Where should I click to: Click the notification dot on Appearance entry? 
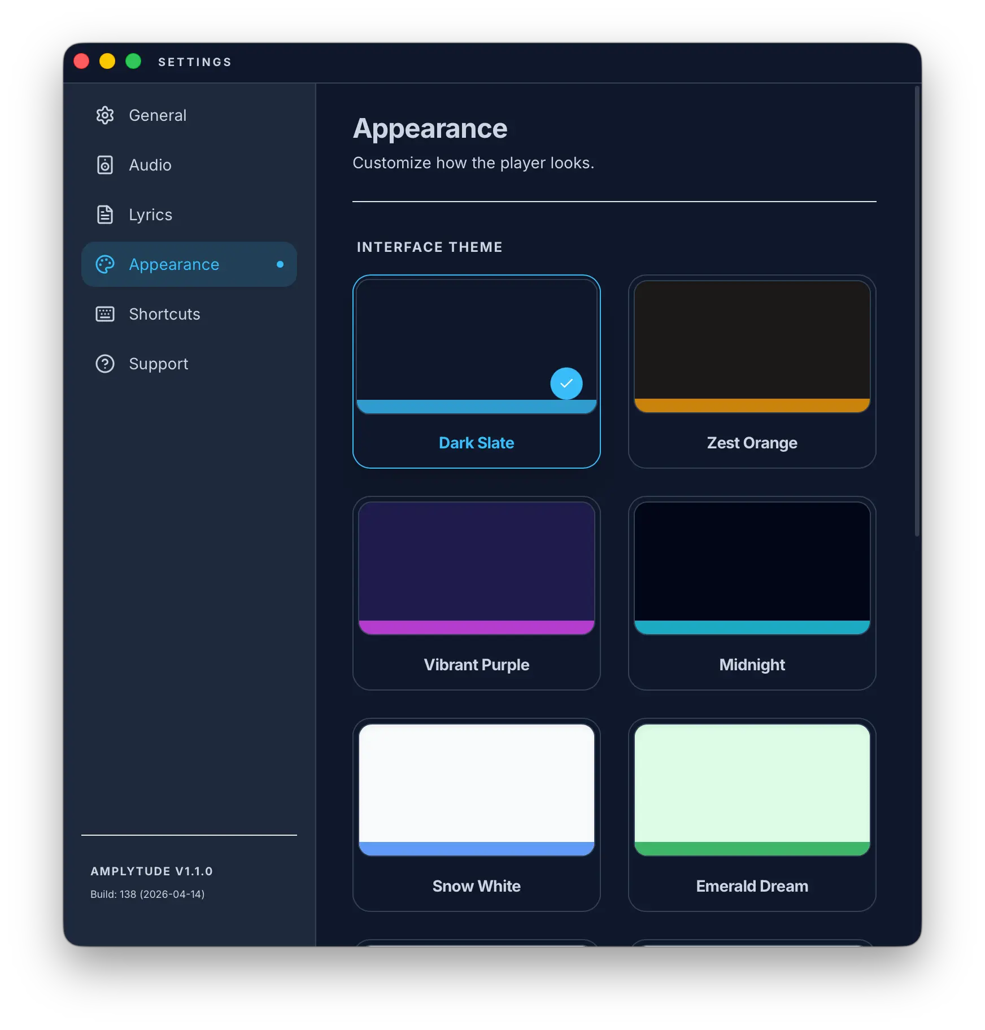280,264
